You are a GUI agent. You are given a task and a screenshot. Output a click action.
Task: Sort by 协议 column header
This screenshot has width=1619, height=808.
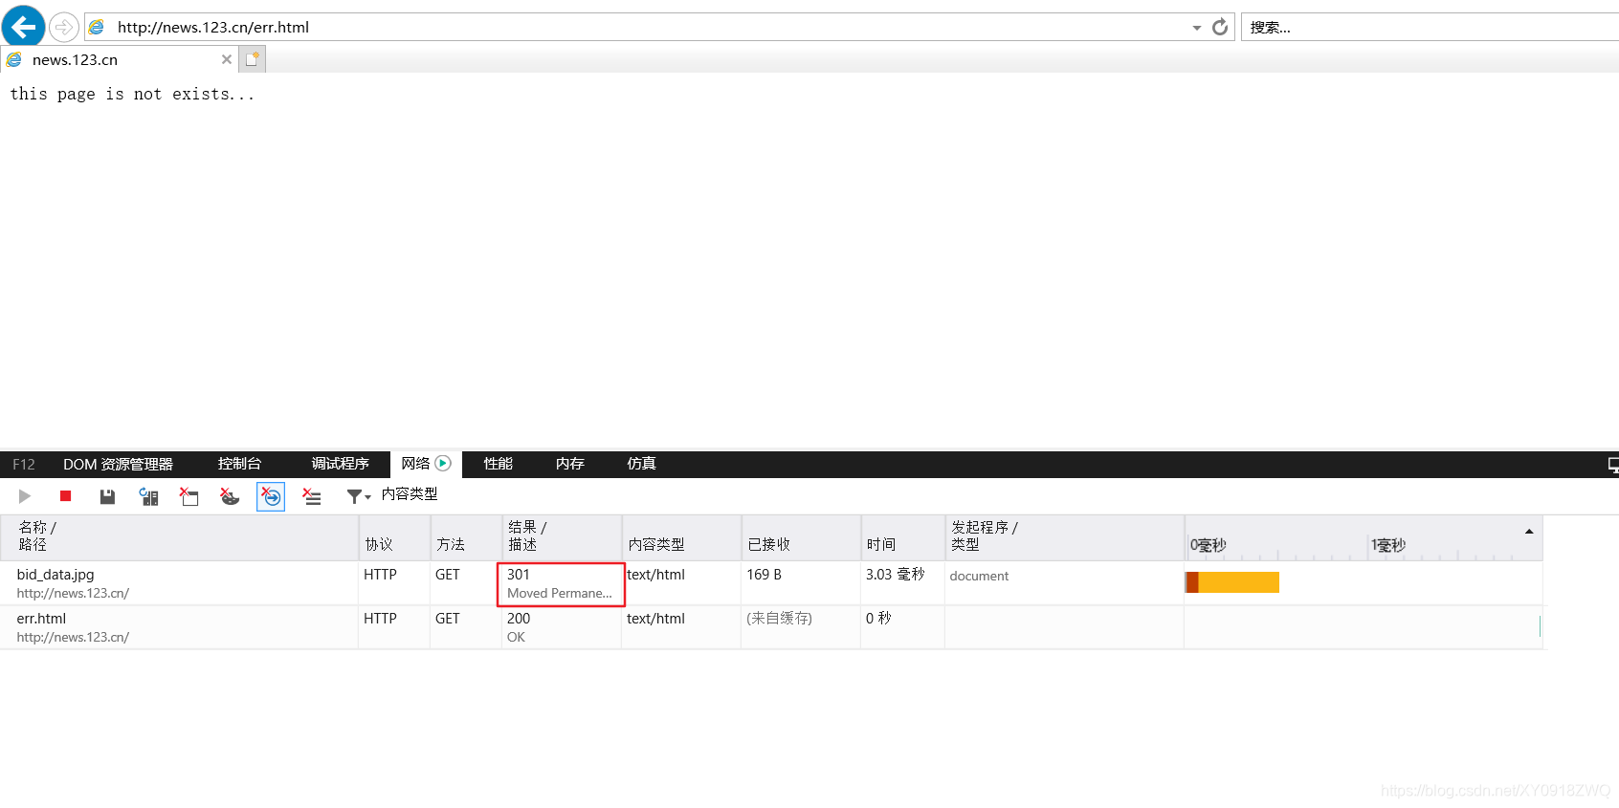click(394, 537)
